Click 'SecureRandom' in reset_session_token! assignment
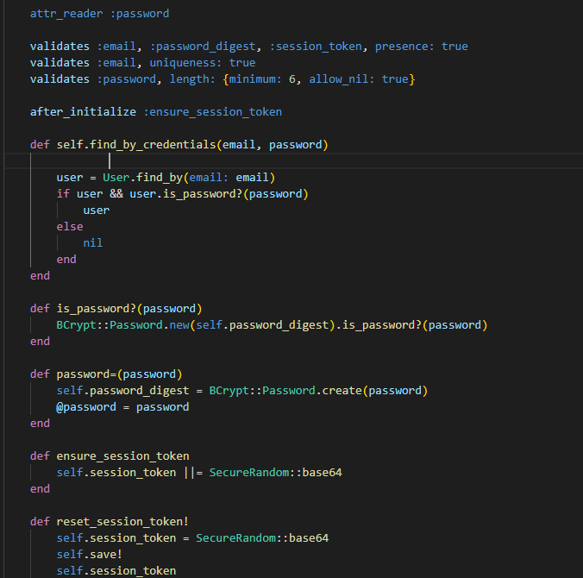The image size is (583, 578). click(x=235, y=537)
